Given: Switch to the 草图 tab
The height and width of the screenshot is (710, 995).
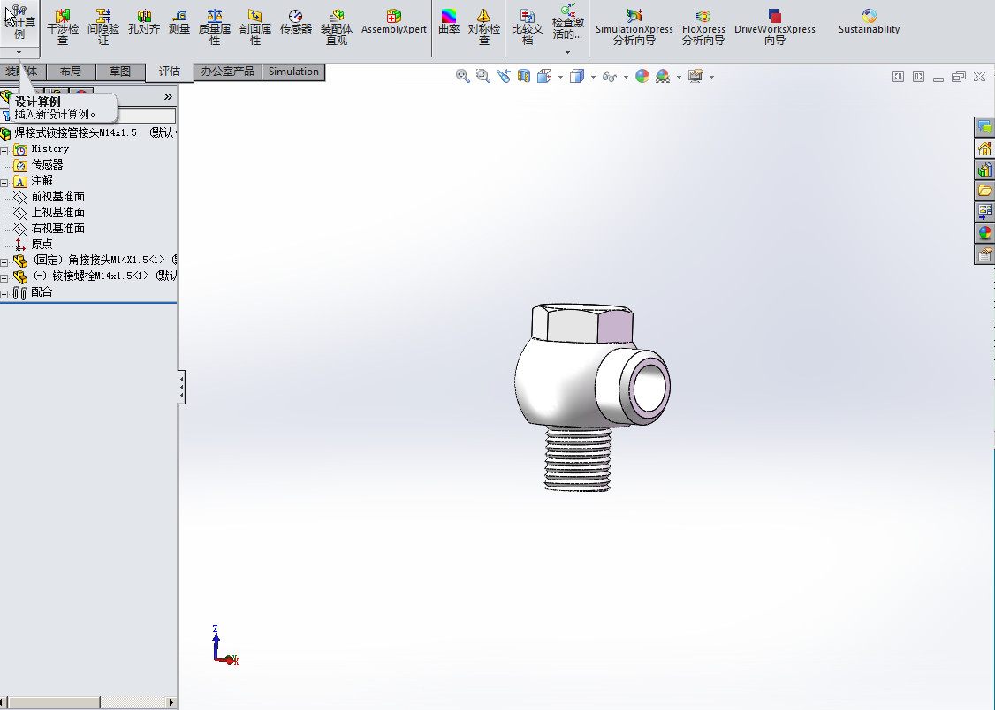Looking at the screenshot, I should [120, 72].
